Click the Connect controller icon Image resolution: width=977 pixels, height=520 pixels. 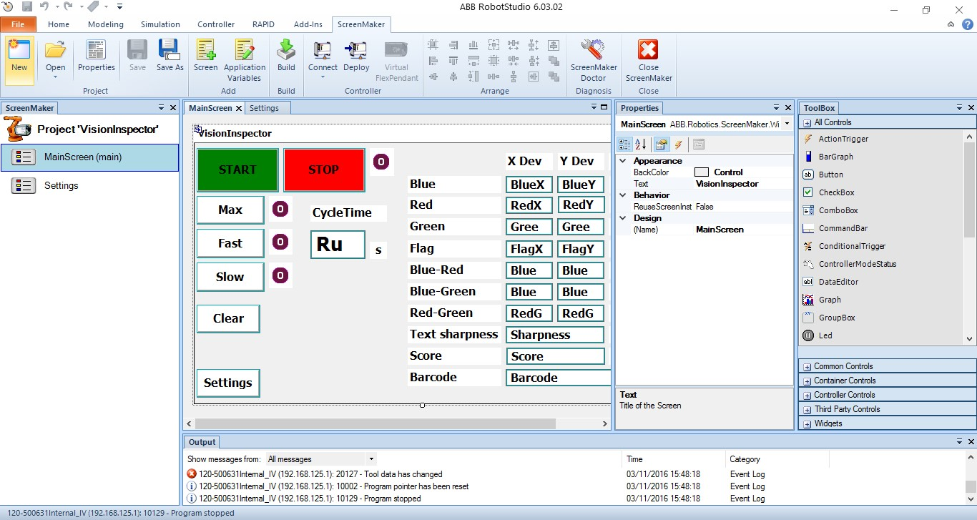[323, 50]
